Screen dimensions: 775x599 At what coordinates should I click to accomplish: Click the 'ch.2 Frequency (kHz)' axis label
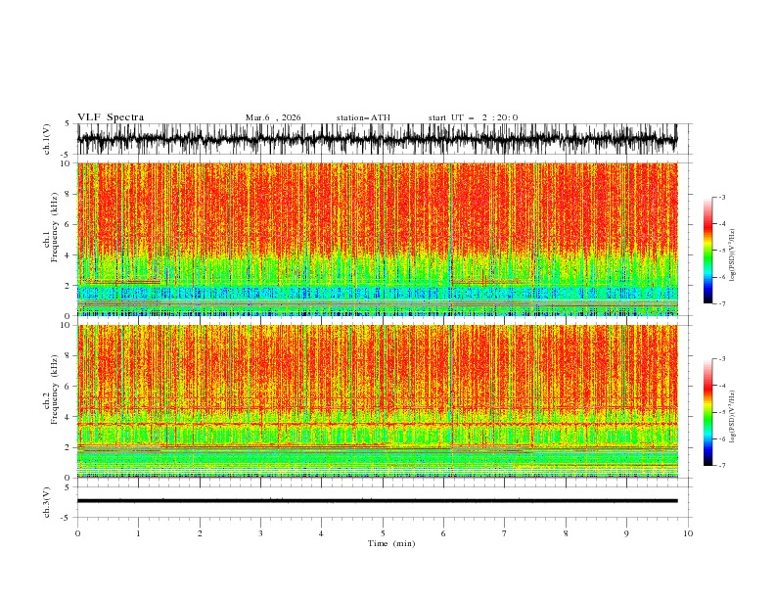pyautogui.click(x=51, y=389)
